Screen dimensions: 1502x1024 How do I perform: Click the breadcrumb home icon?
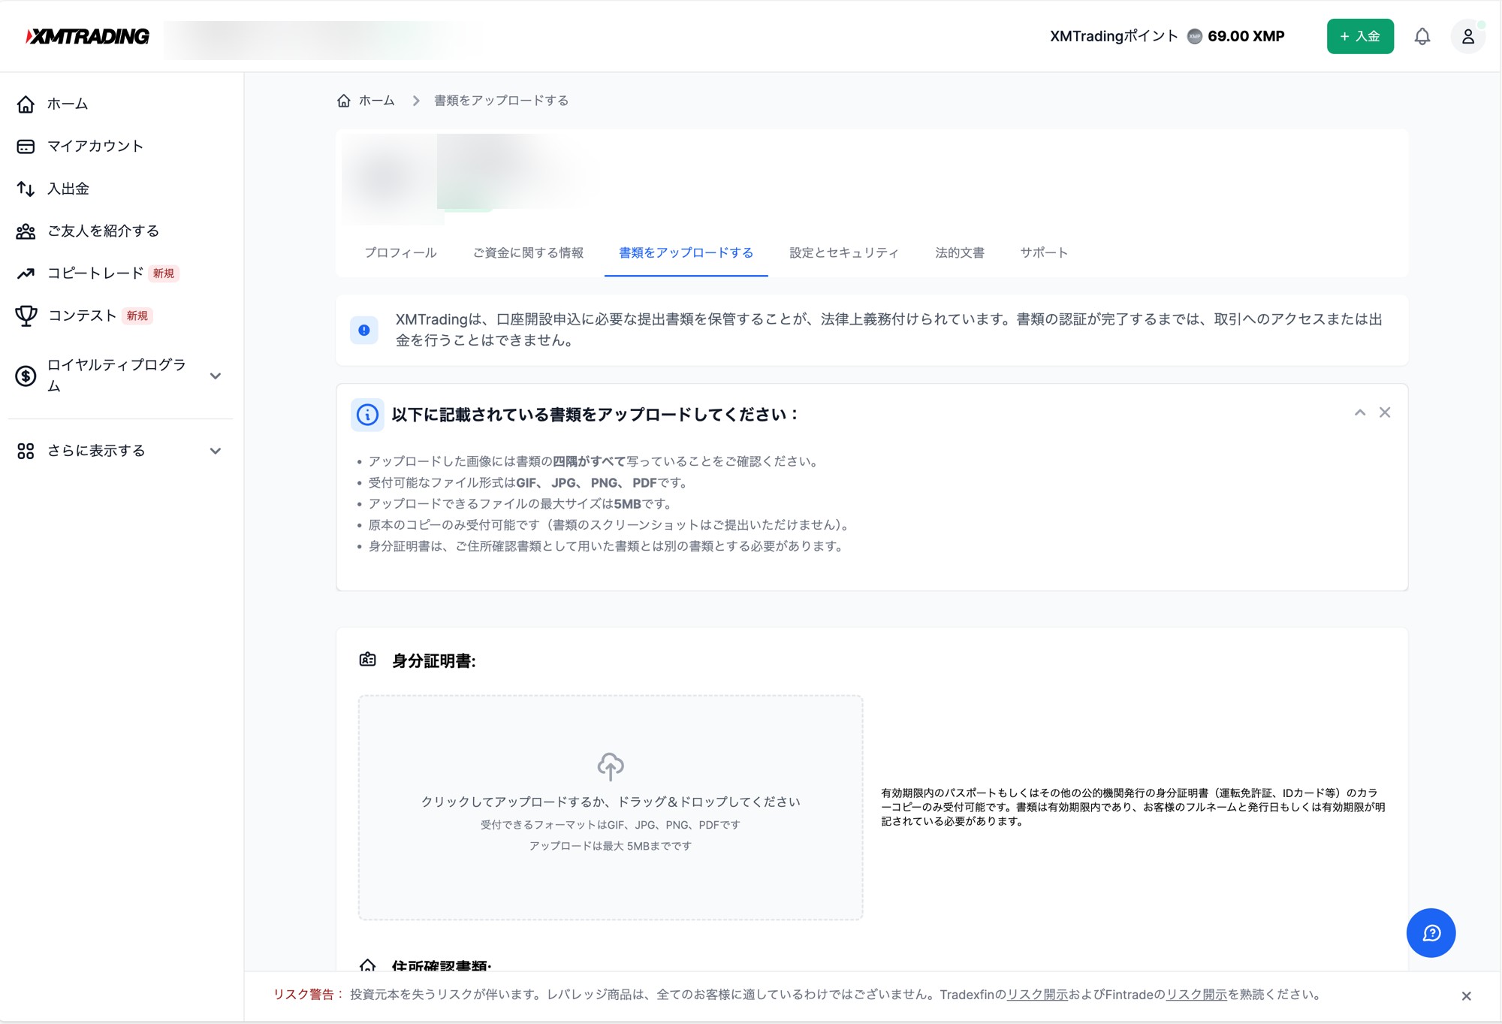pos(344,101)
